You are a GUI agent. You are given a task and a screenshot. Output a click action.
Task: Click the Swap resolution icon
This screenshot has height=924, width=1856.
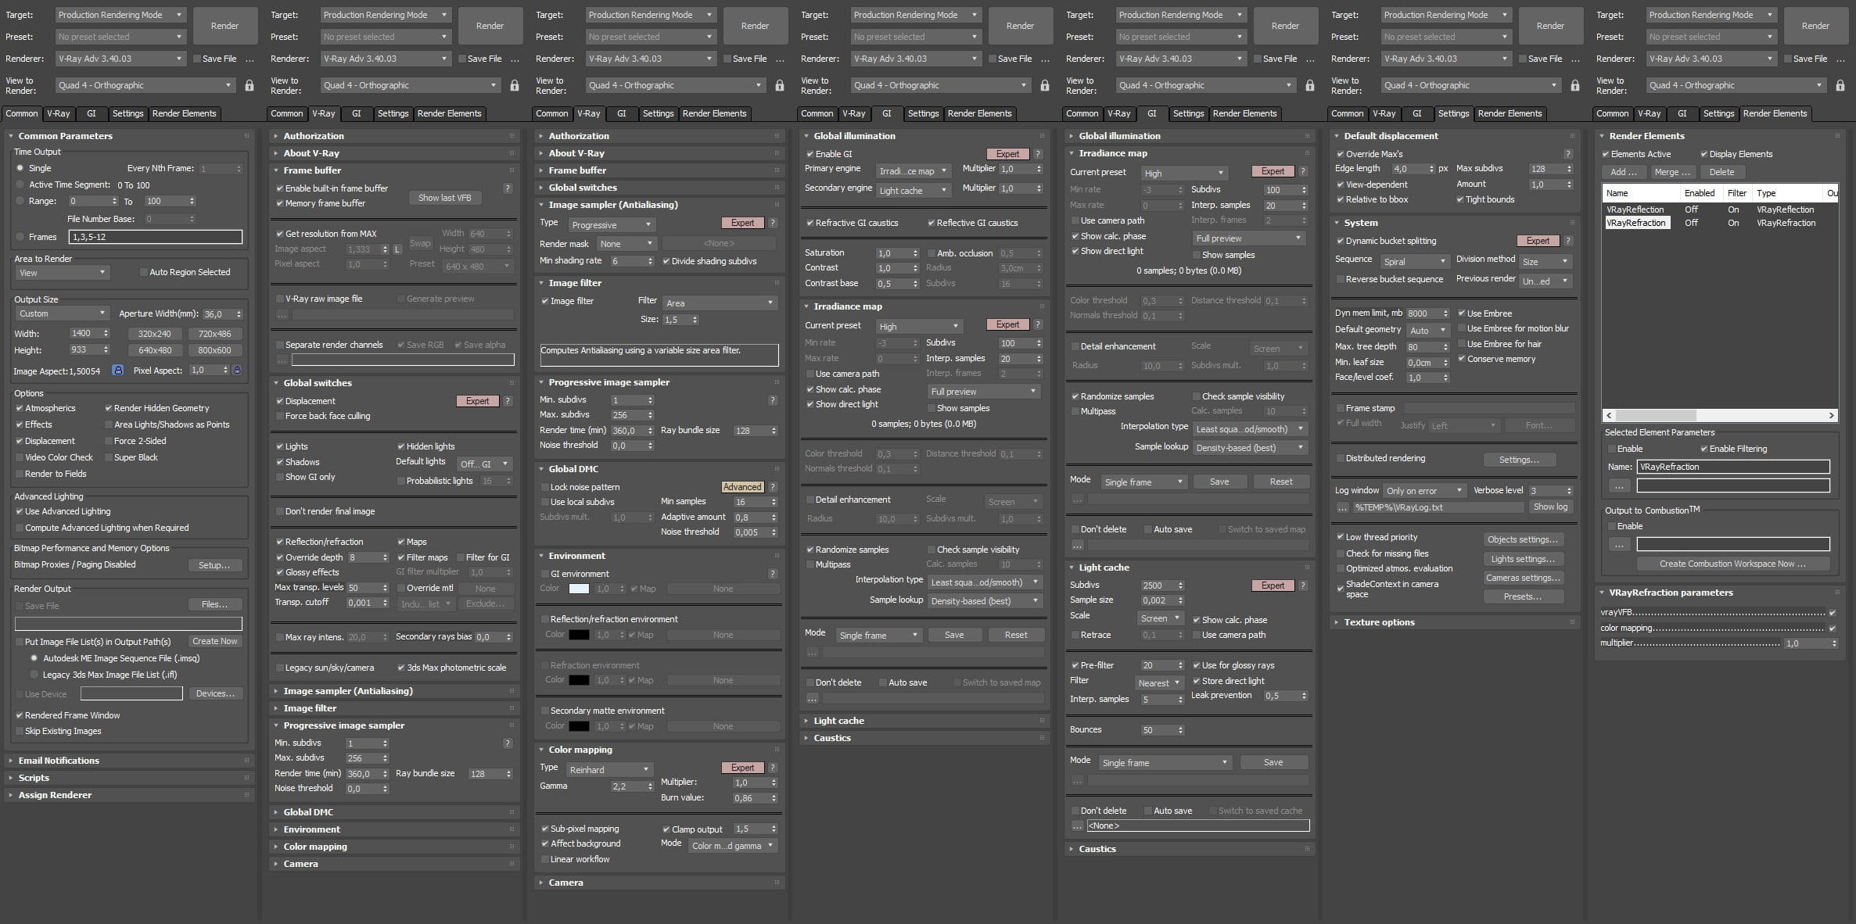[420, 243]
